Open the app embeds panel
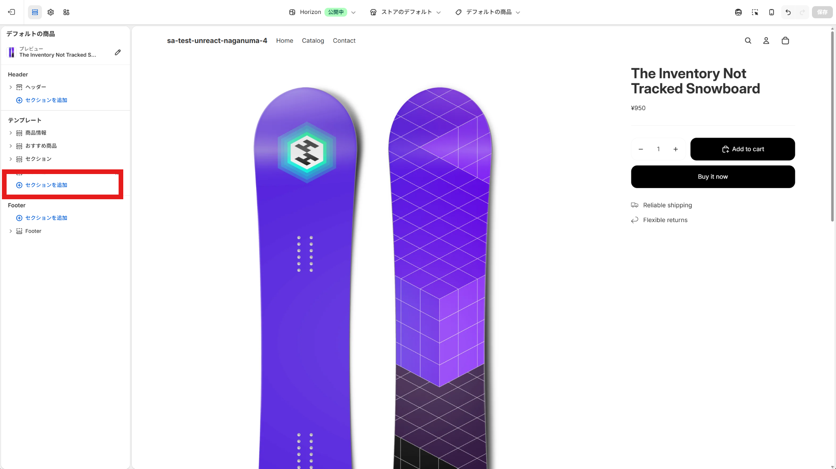 coord(66,12)
